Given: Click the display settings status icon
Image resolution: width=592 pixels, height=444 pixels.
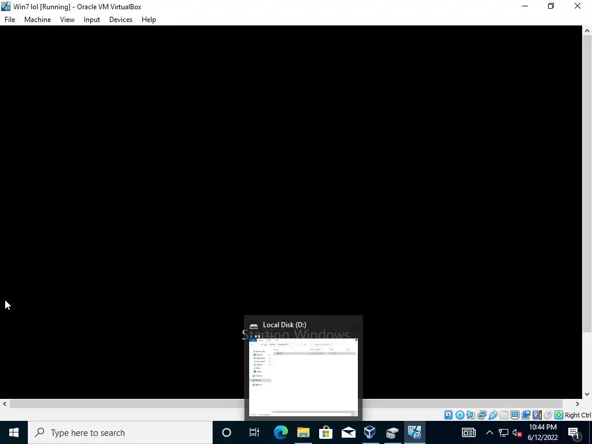Looking at the screenshot, I should pos(515,415).
